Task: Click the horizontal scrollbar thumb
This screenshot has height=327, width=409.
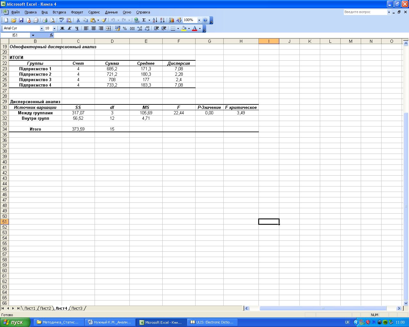Action: pyautogui.click(x=323, y=308)
